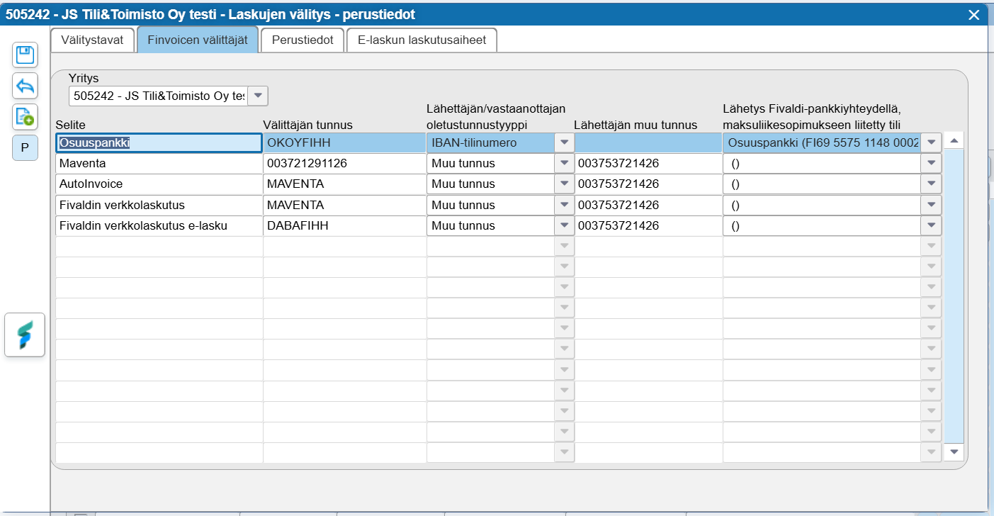Click the blue undo/return arrow icon
994x516 pixels.
click(x=26, y=86)
